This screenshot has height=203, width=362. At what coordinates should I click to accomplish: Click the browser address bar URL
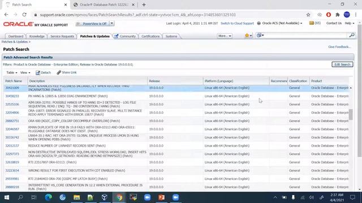coord(137,15)
